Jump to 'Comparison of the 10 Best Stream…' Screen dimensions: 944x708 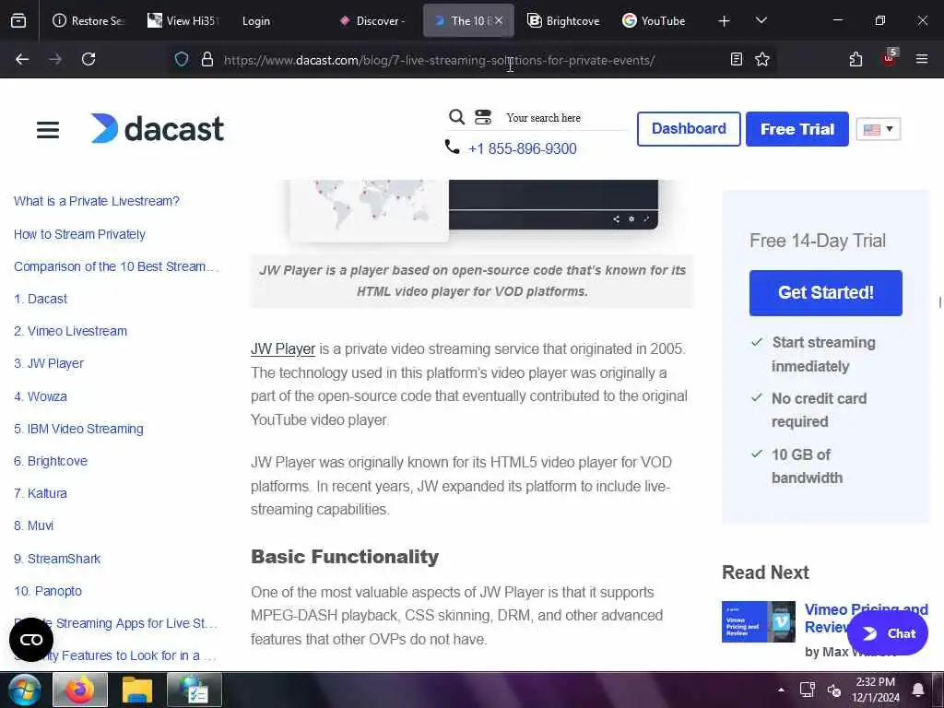pos(116,266)
